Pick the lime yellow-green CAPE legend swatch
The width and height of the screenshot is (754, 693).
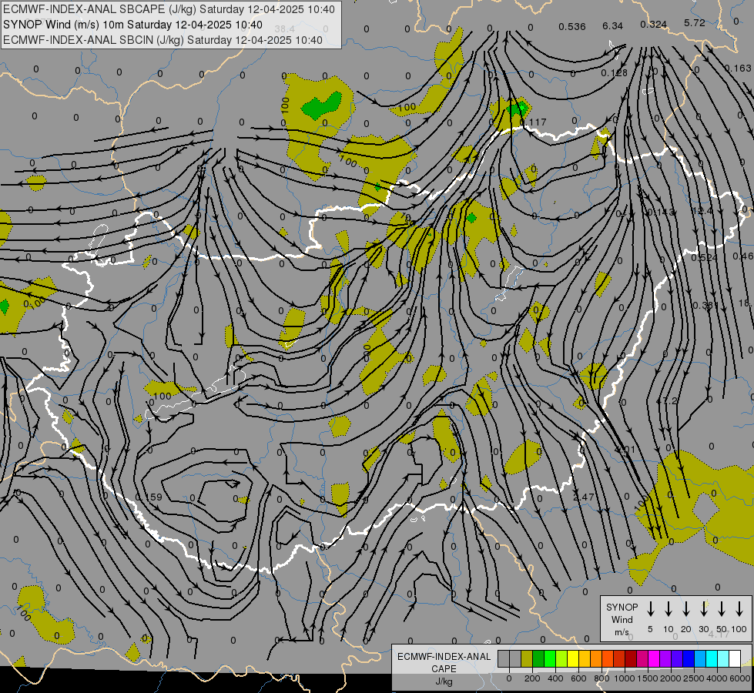point(561,658)
